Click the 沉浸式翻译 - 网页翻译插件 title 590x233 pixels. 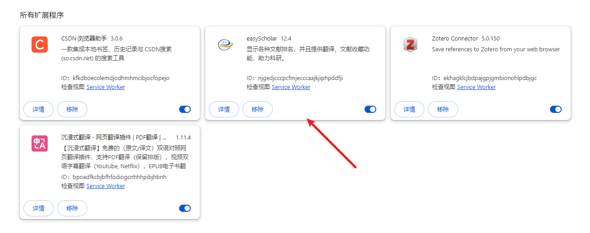click(114, 138)
